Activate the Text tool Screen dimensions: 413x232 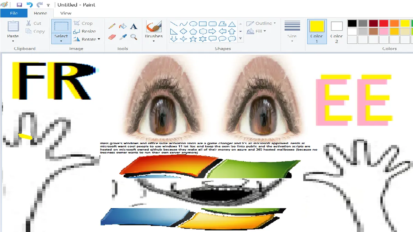click(134, 26)
